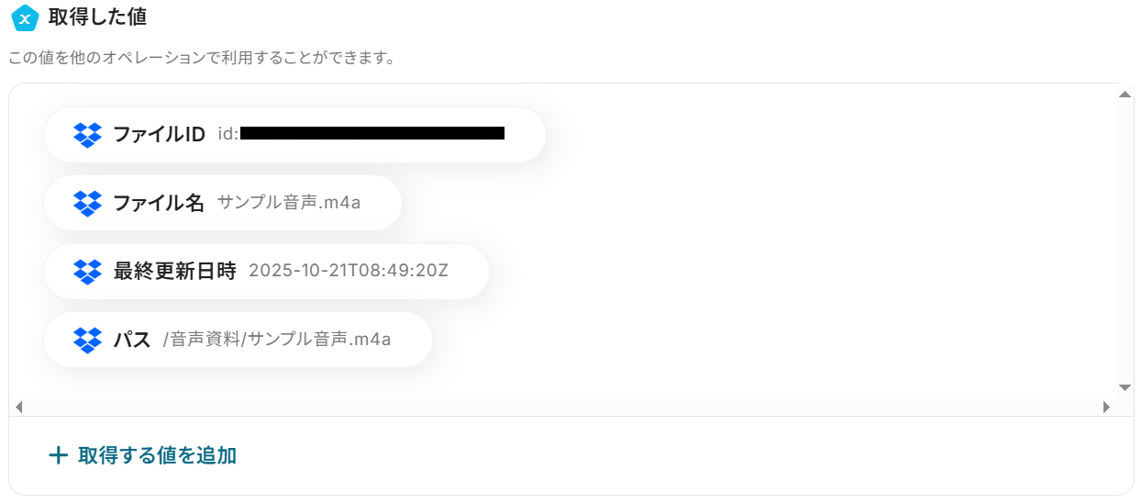Viewport: 1142px width, 503px height.
Task: Click the plus icon before 取得する値を追加
Action: 58,455
